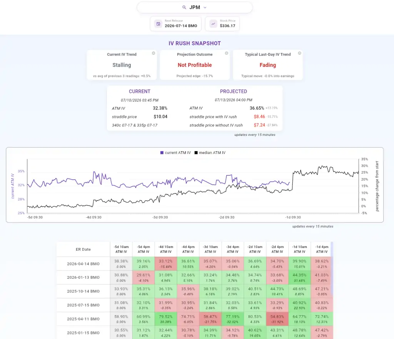This screenshot has height=339, width=394.
Task: Open info icon on Typical Last-Day IV Trend
Action: coord(299,53)
